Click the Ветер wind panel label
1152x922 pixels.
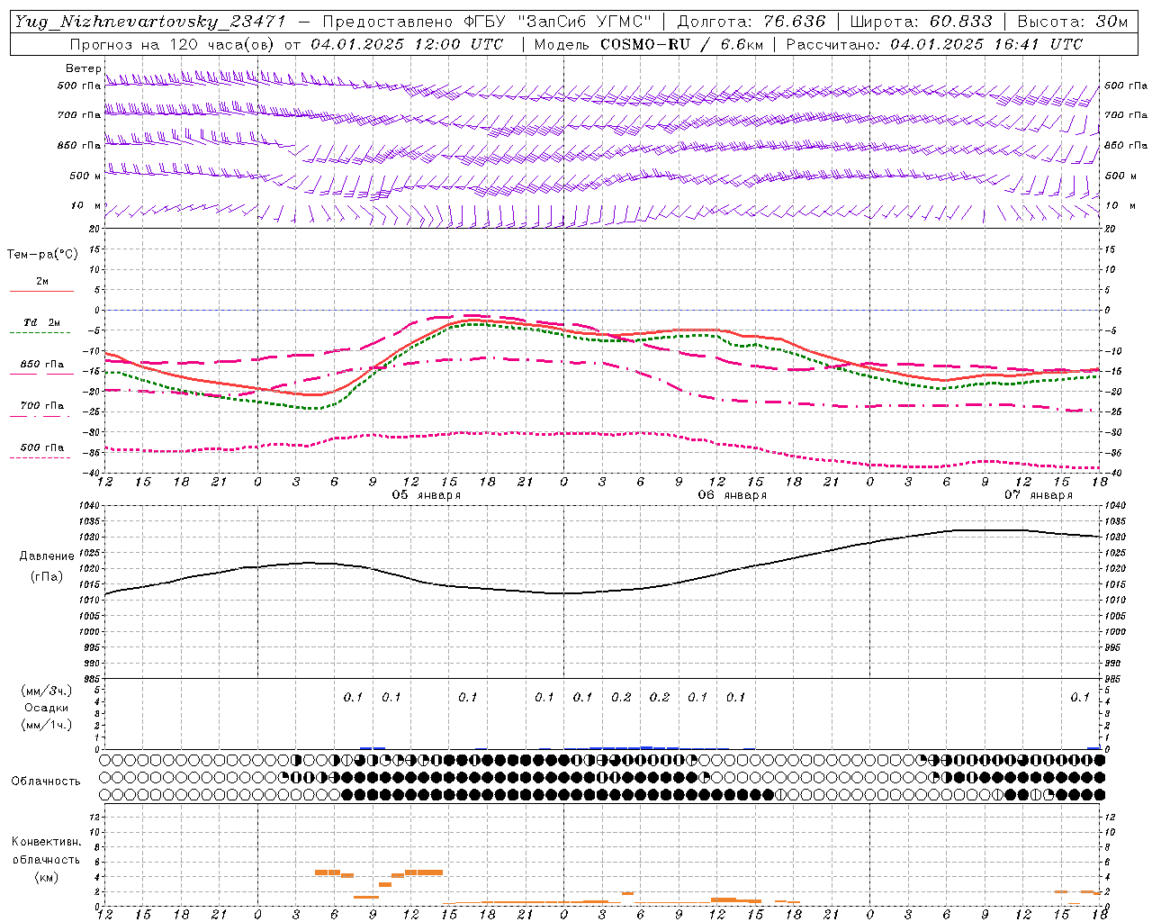pos(83,68)
